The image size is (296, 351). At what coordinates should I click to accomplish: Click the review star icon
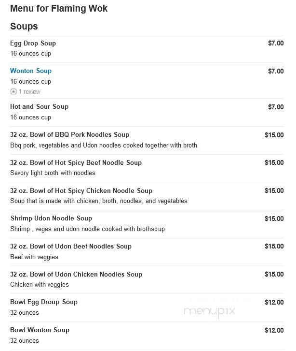(x=13, y=91)
